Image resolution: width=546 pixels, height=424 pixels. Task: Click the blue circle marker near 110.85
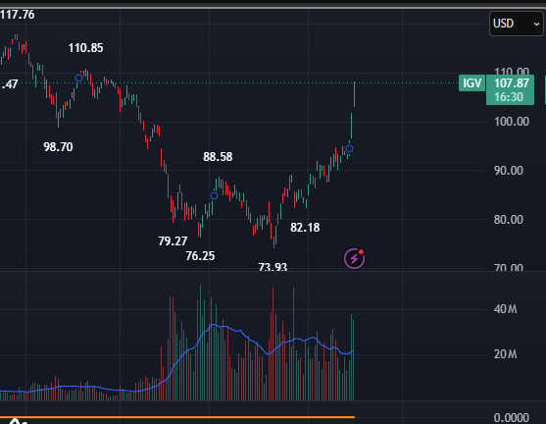(x=79, y=78)
